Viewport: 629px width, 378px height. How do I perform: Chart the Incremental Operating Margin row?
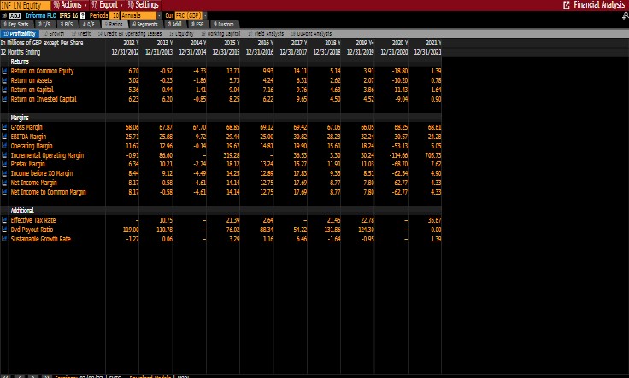coord(4,155)
